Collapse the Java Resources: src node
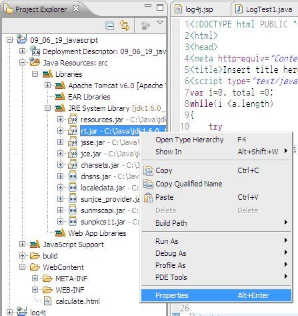 (x=22, y=63)
